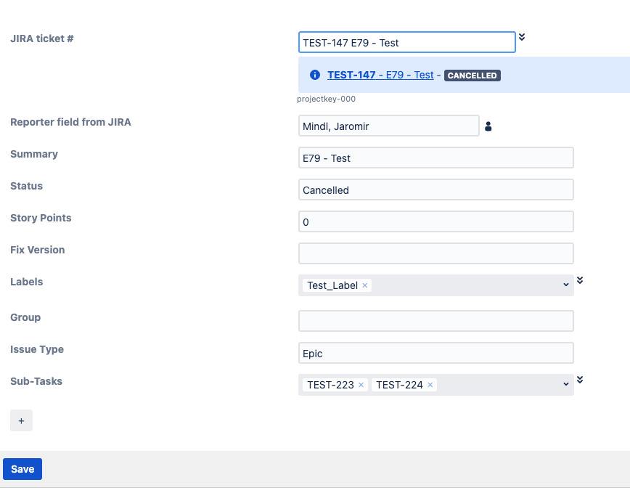The height and width of the screenshot is (493, 630).
Task: Click the double-chevron icon beside Labels field
Action: coord(580,280)
